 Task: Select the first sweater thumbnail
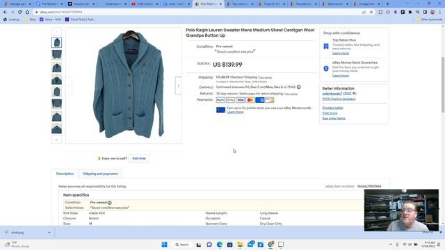[x=57, y=42]
